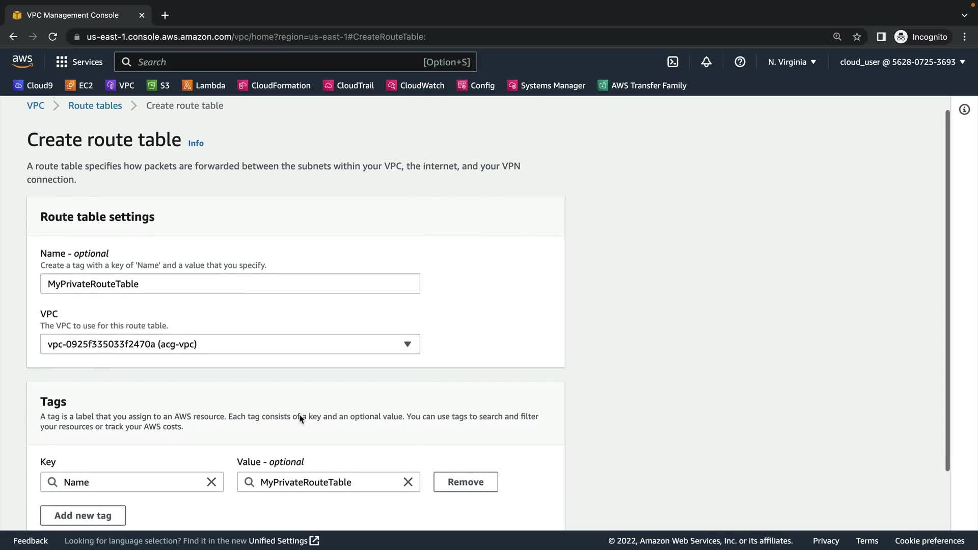Open the AWS CloudShell icon
Screen dimensions: 978x550
672,62
